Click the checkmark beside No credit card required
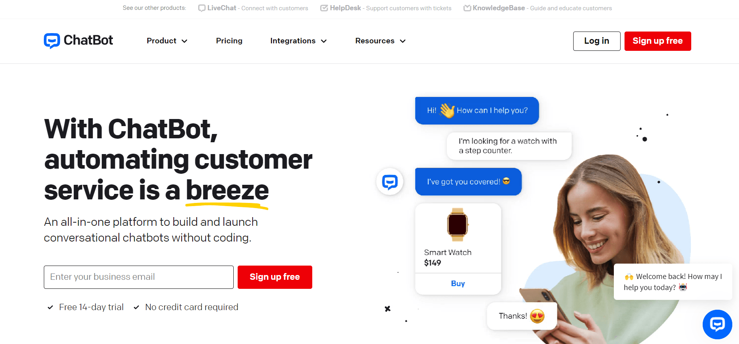The width and height of the screenshot is (739, 344). point(137,307)
